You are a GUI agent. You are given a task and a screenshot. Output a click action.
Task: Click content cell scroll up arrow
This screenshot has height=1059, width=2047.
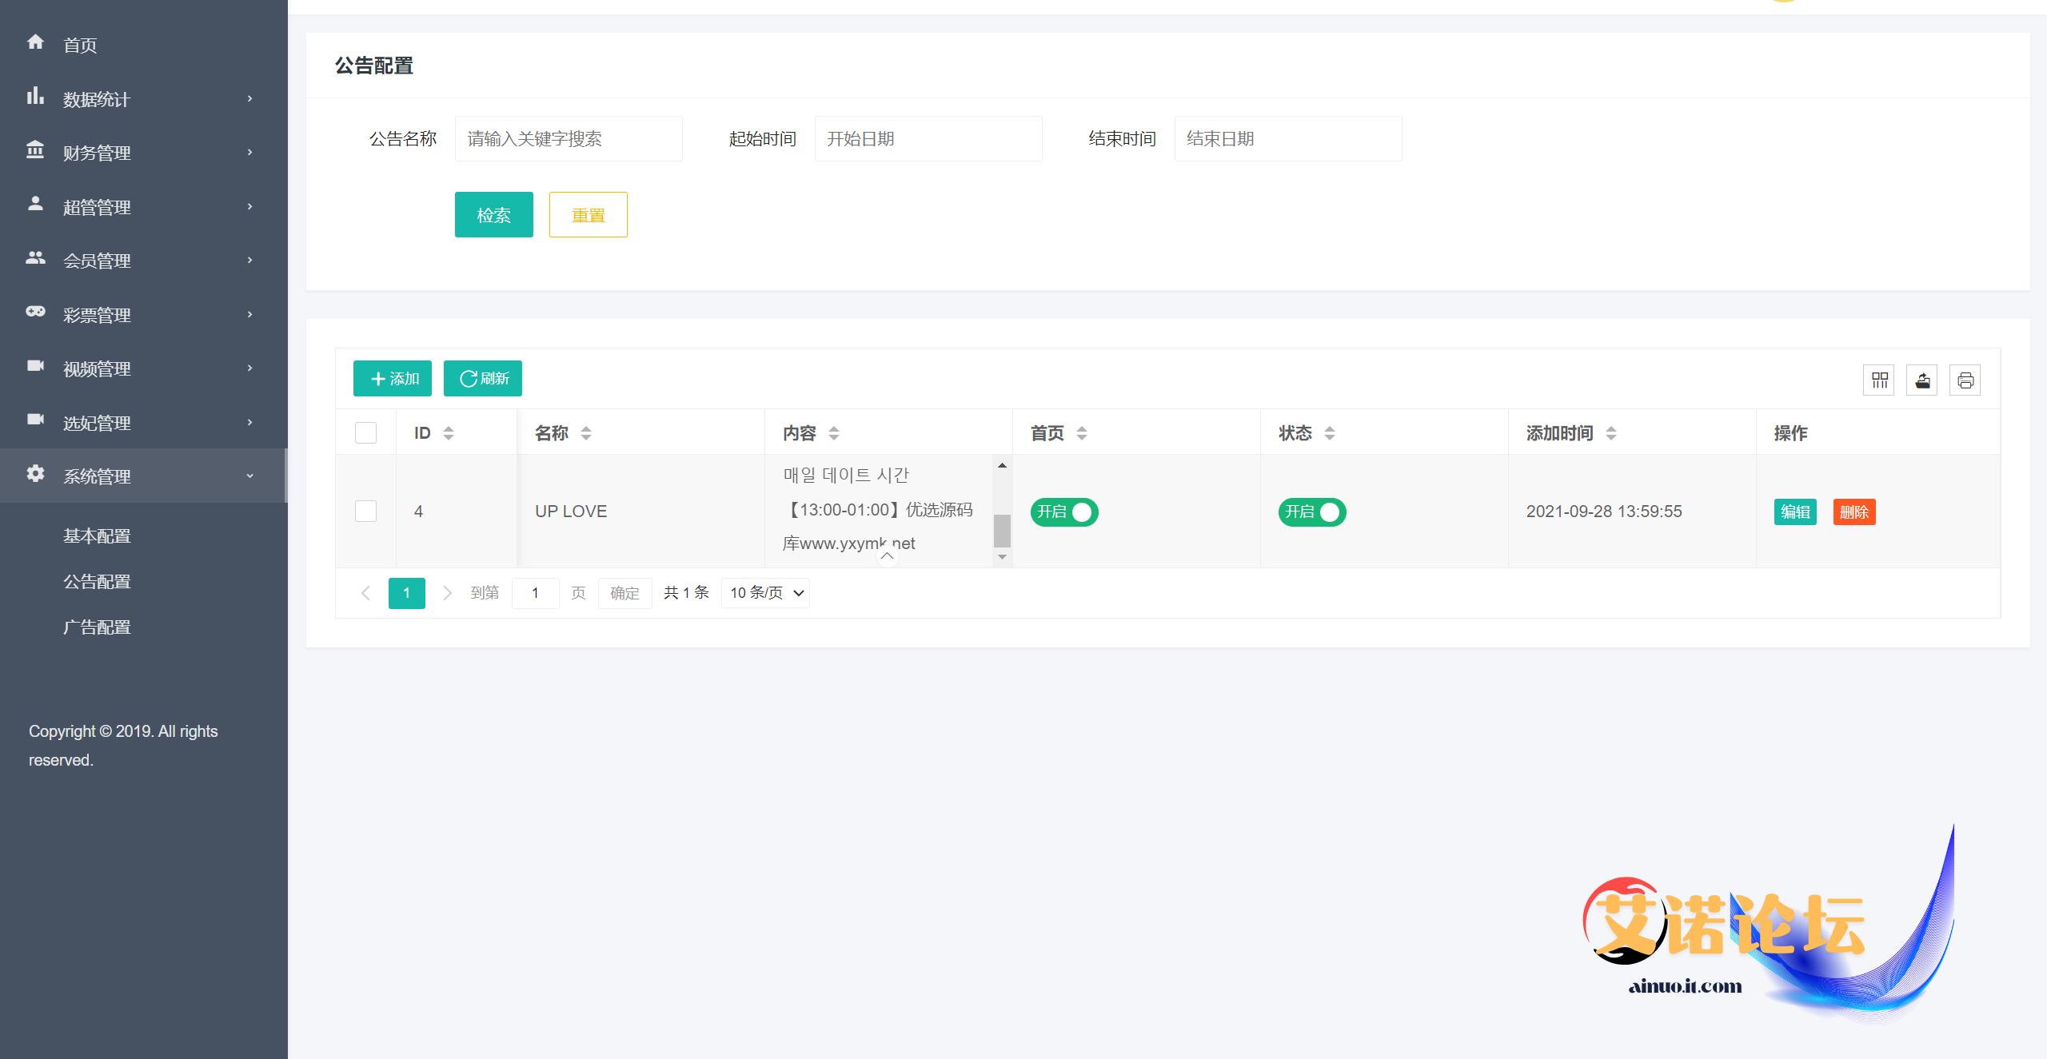[x=1002, y=465]
